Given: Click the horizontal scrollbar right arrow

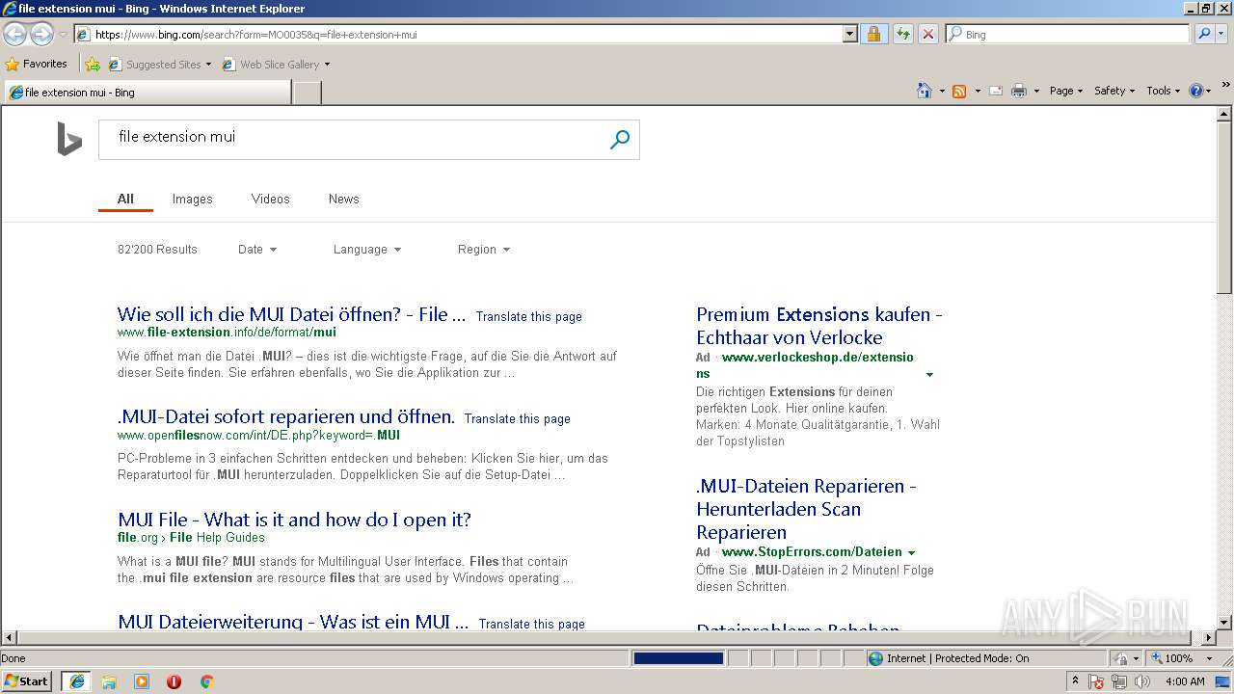Looking at the screenshot, I should click(1210, 638).
